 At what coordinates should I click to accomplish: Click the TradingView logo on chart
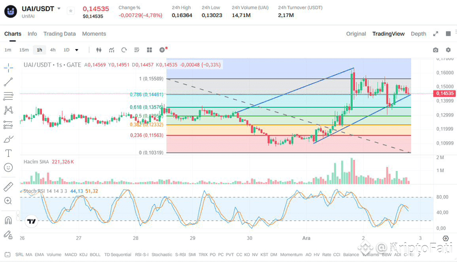(x=31, y=221)
